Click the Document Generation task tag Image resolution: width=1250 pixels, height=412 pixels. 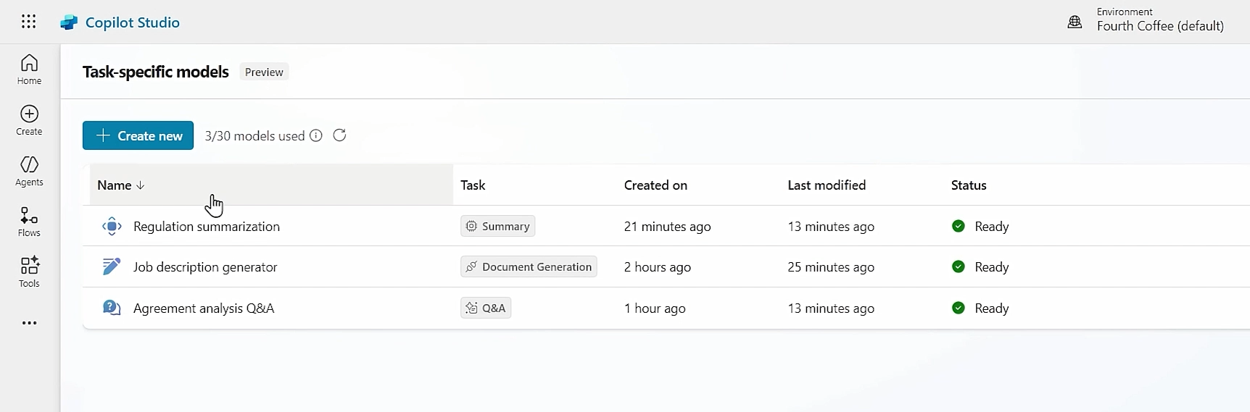(529, 266)
